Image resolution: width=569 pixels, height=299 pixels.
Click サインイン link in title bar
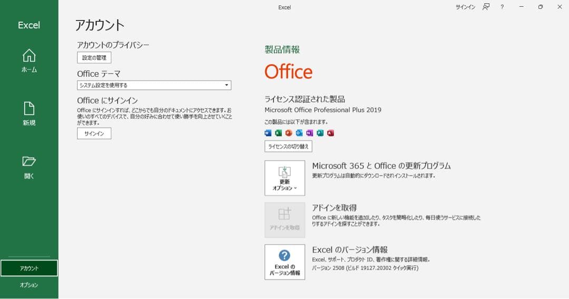(x=466, y=7)
